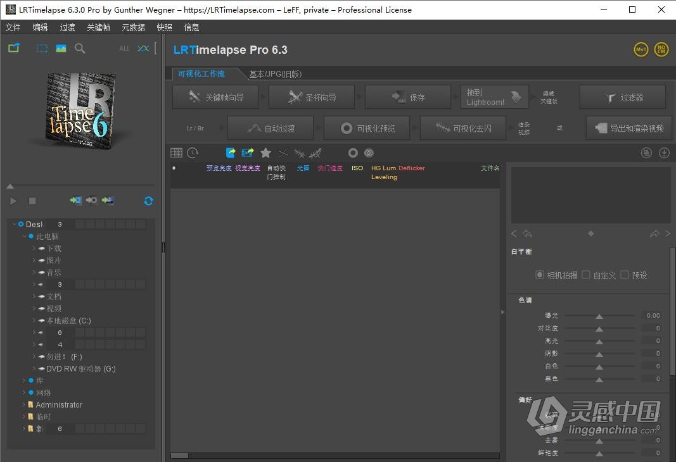676x462 pixels.
Task: Open the 关键帧 menu
Action: pyautogui.click(x=98, y=28)
